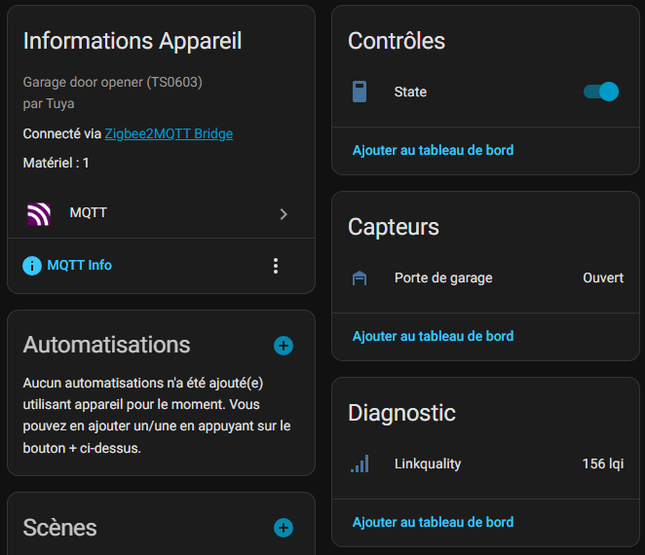Add a new scene with plus icon

284,528
